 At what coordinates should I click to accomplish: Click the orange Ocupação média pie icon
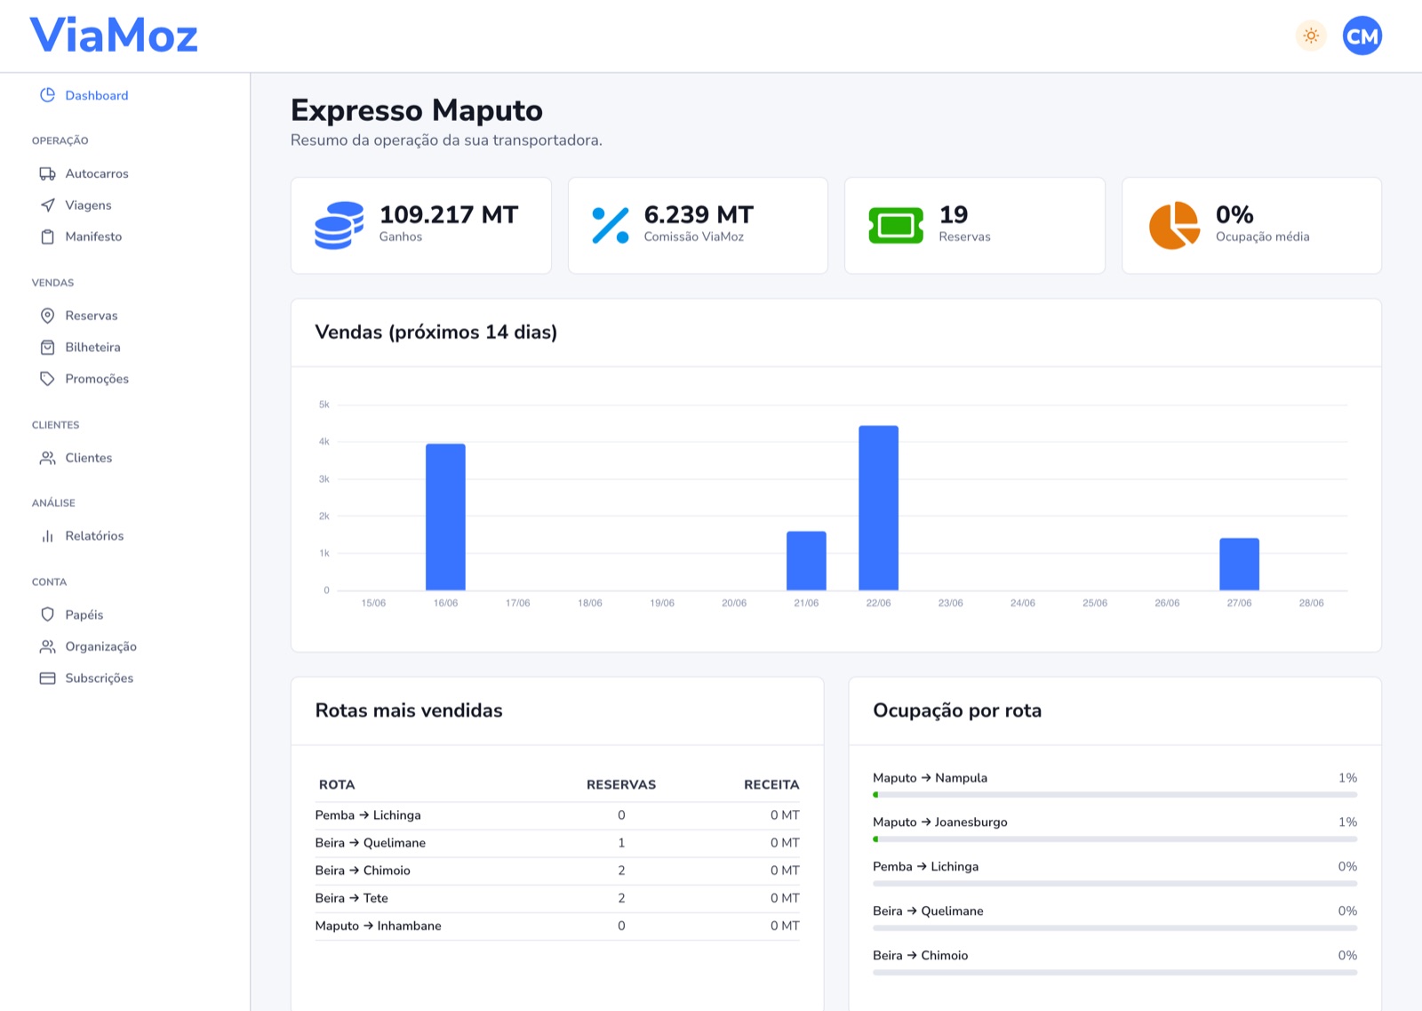tap(1174, 226)
